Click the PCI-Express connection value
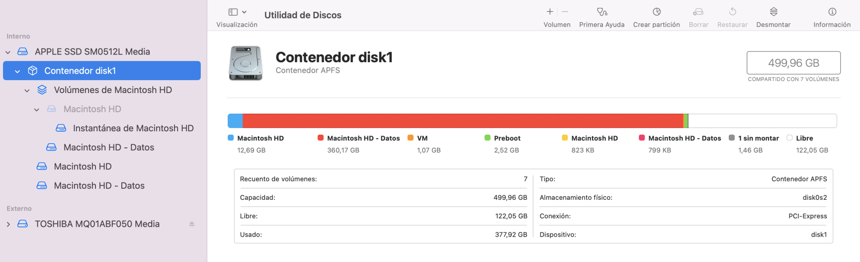 [x=808, y=216]
